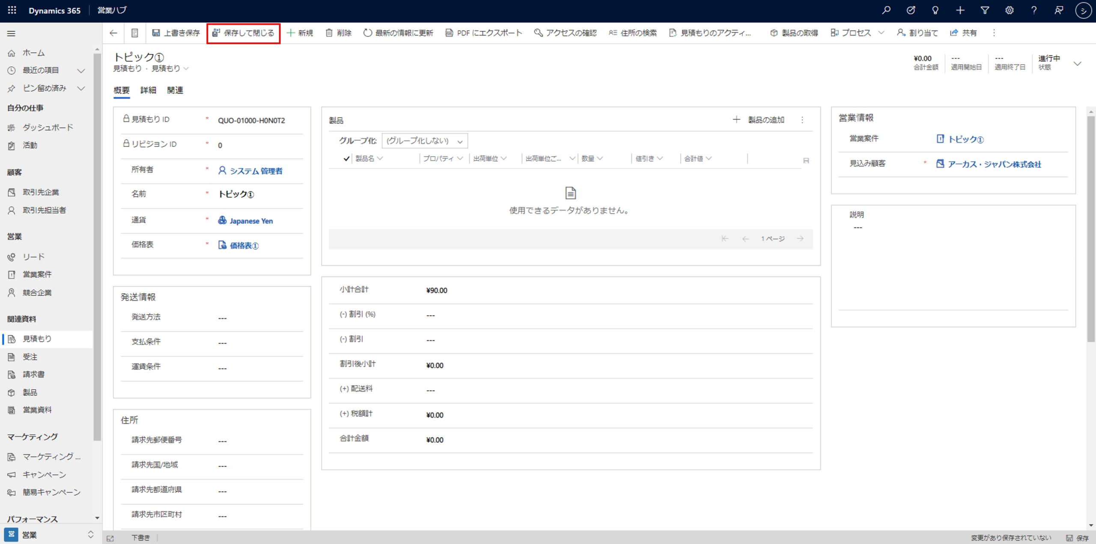Click the 名前 field value トピック①

(236, 194)
